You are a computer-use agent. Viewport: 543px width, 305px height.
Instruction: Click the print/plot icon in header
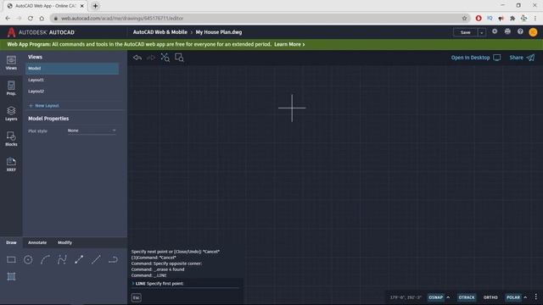(x=507, y=31)
